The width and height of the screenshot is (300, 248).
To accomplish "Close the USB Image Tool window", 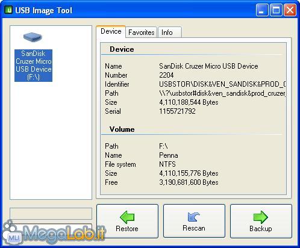I will pyautogui.click(x=290, y=10).
